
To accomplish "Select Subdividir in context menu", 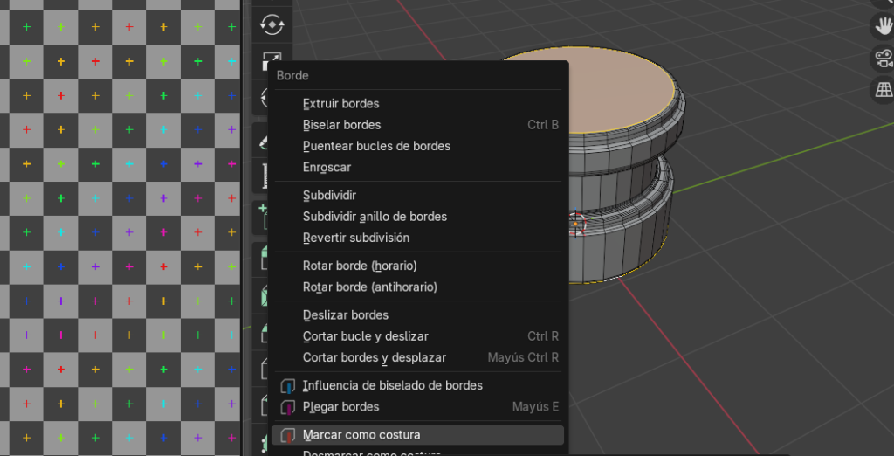I will (x=418, y=195).
